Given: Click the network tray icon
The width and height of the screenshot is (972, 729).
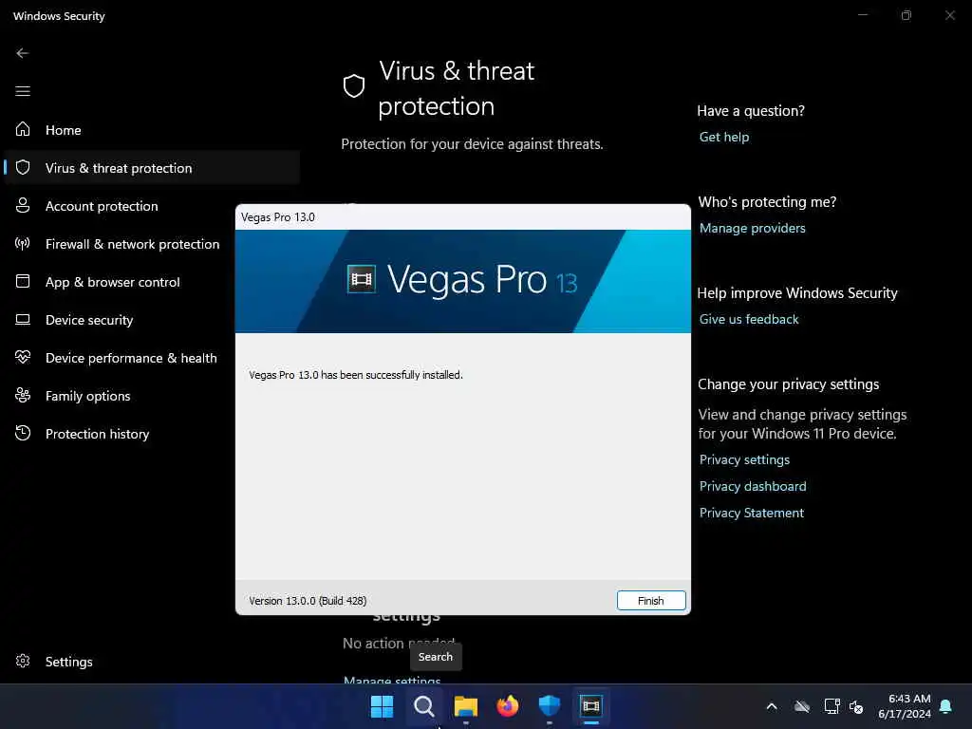Looking at the screenshot, I should (x=832, y=706).
